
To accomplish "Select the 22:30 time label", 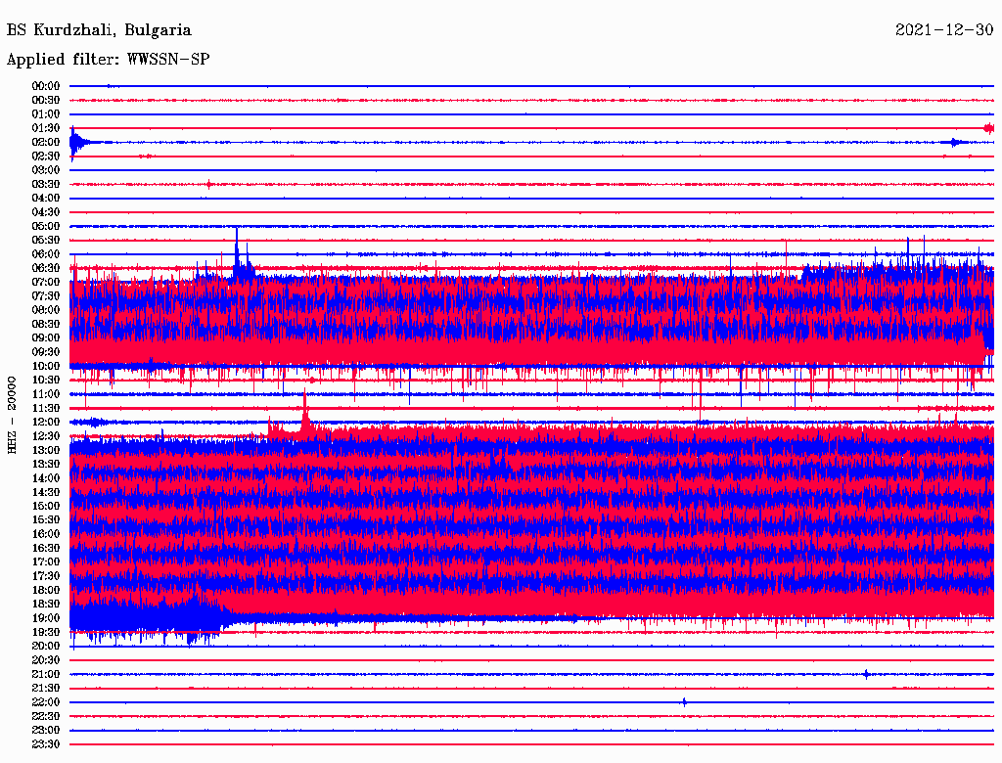I will (x=46, y=716).
